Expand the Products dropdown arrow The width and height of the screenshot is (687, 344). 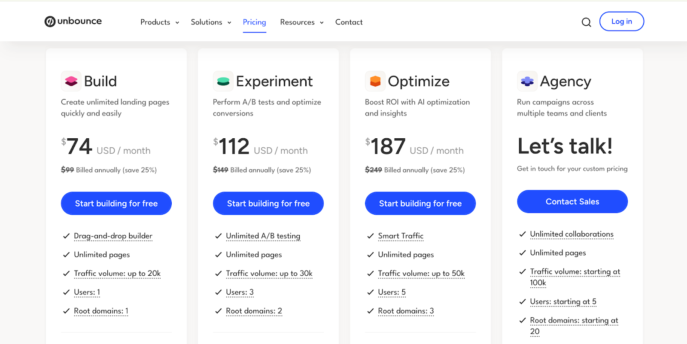177,23
